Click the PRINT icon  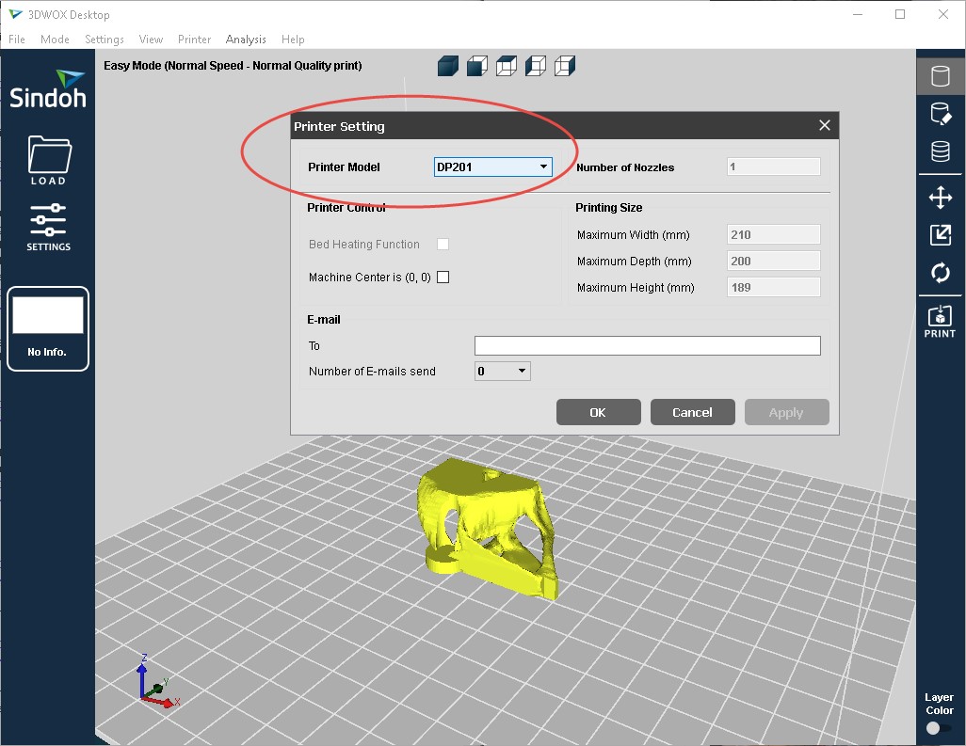(940, 322)
